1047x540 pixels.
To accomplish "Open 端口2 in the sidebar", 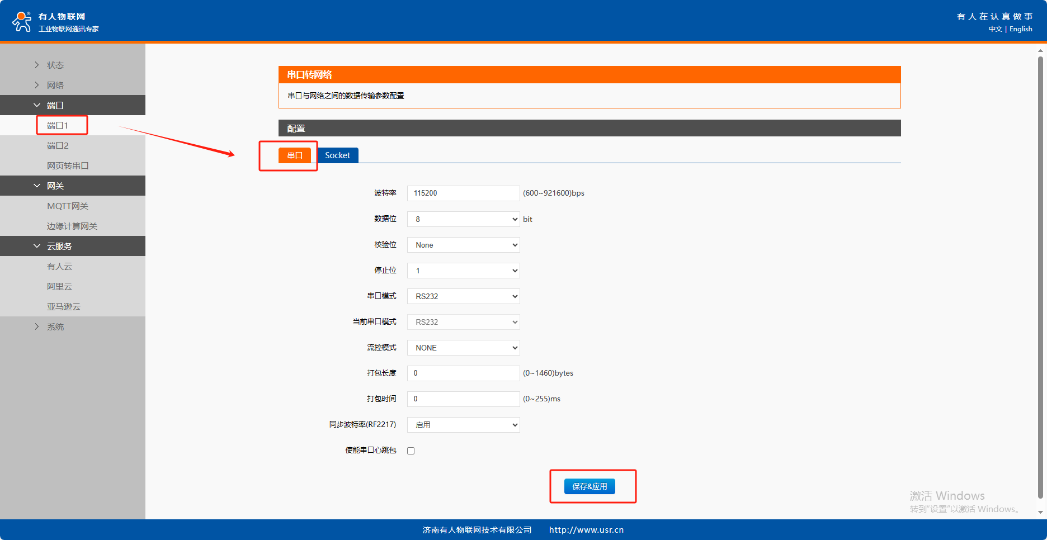I will point(58,145).
